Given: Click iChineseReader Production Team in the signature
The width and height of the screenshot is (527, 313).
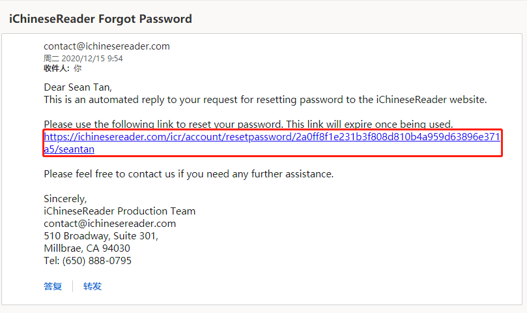Looking at the screenshot, I should tap(119, 211).
